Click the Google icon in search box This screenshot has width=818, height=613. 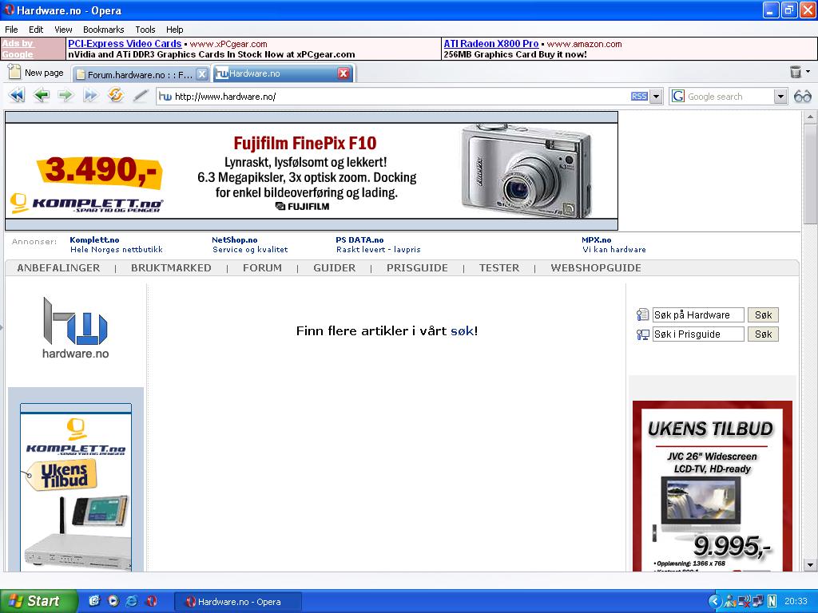pyautogui.click(x=677, y=97)
